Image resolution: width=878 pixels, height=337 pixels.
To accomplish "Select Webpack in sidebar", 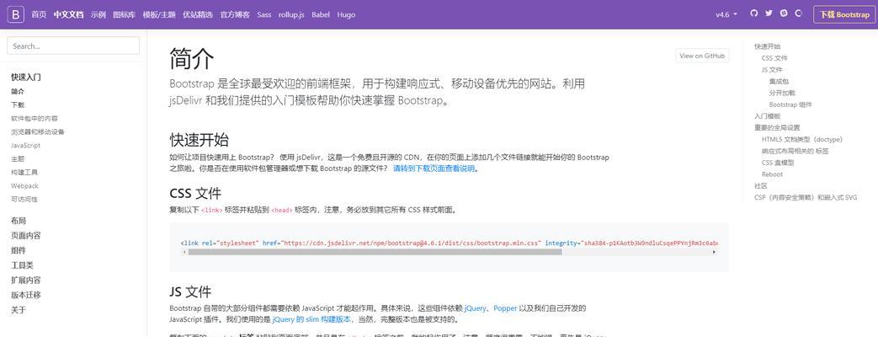I will [x=24, y=185].
